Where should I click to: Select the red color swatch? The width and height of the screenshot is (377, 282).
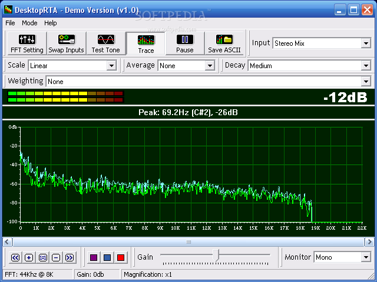[x=120, y=257]
